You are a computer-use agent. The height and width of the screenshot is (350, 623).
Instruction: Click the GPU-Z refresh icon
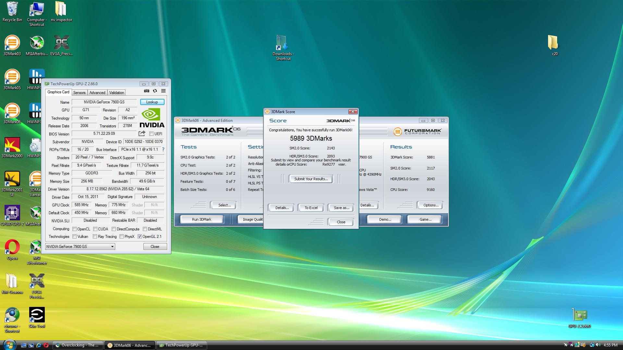(x=155, y=91)
